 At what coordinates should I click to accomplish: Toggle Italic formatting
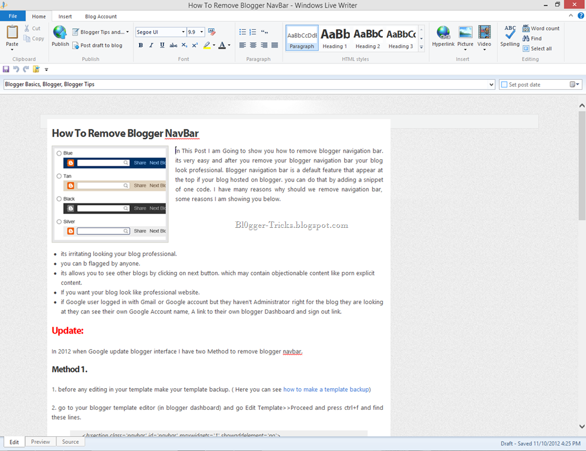point(151,45)
